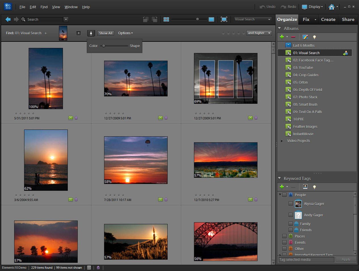Click first rating star in filter bar

click(x=223, y=33)
